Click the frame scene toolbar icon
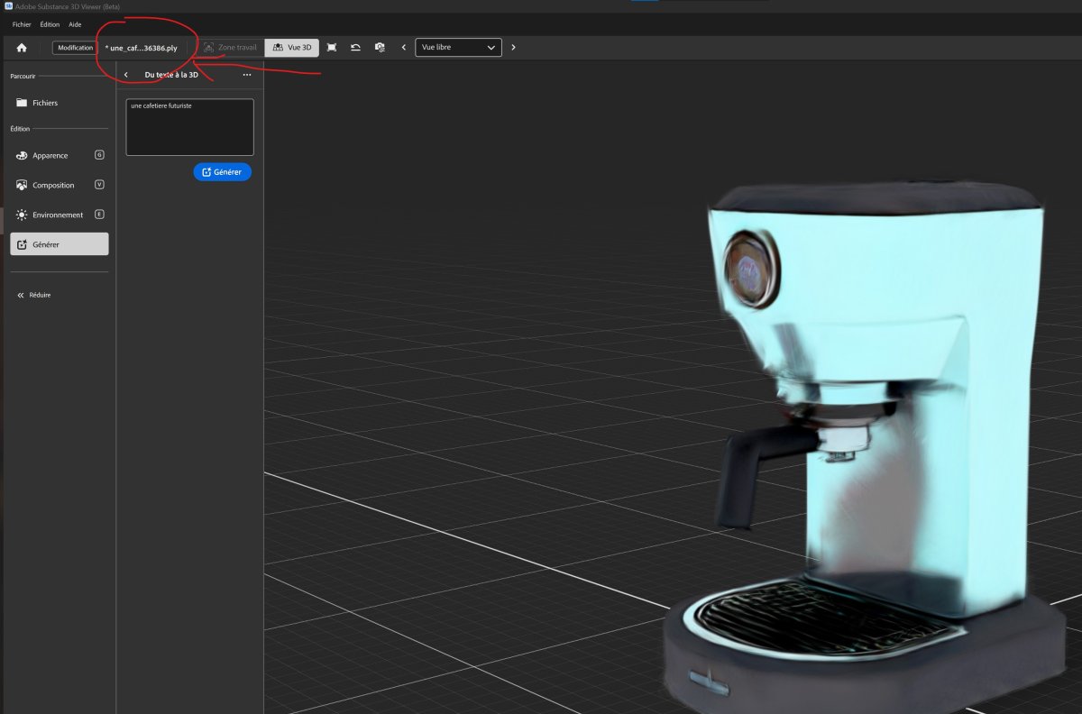1082x714 pixels. [x=332, y=47]
